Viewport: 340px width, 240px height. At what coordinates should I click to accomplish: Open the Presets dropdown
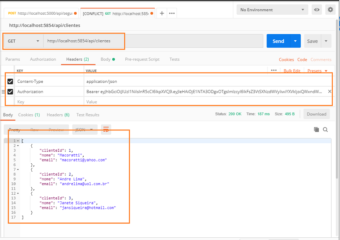coord(317,71)
